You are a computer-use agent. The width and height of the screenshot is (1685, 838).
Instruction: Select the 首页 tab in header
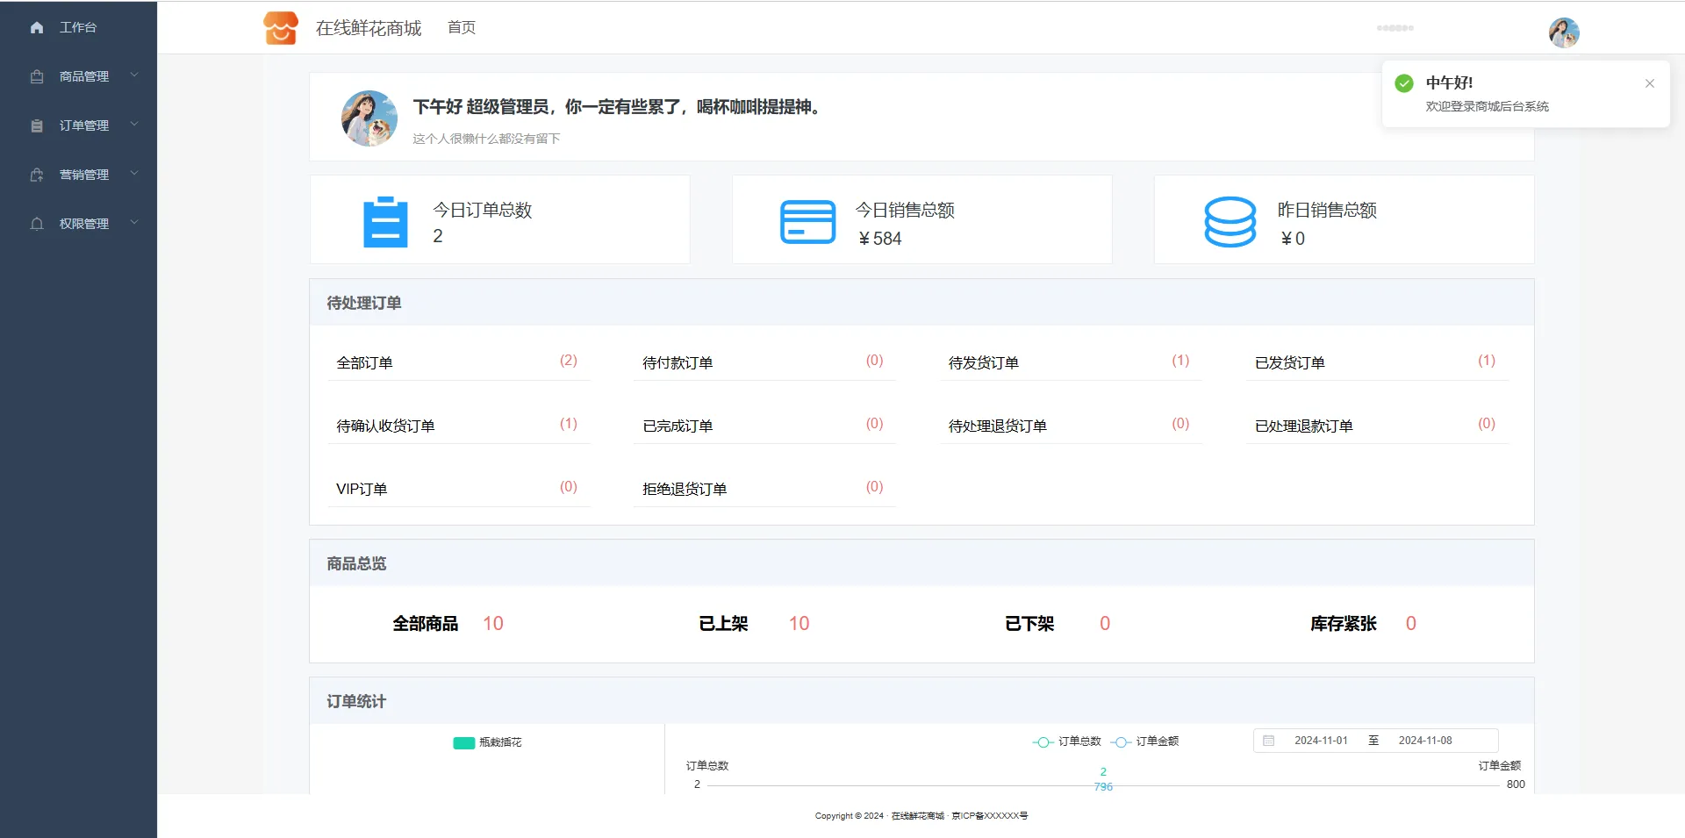[462, 28]
